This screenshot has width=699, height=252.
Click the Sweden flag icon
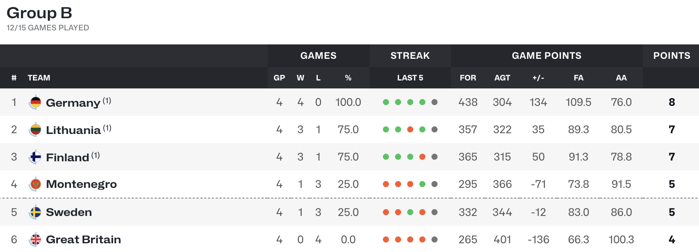coord(35,212)
